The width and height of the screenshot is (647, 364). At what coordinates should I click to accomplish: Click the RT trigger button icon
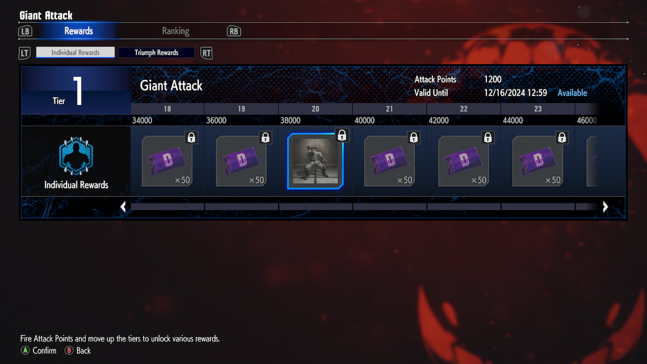207,53
